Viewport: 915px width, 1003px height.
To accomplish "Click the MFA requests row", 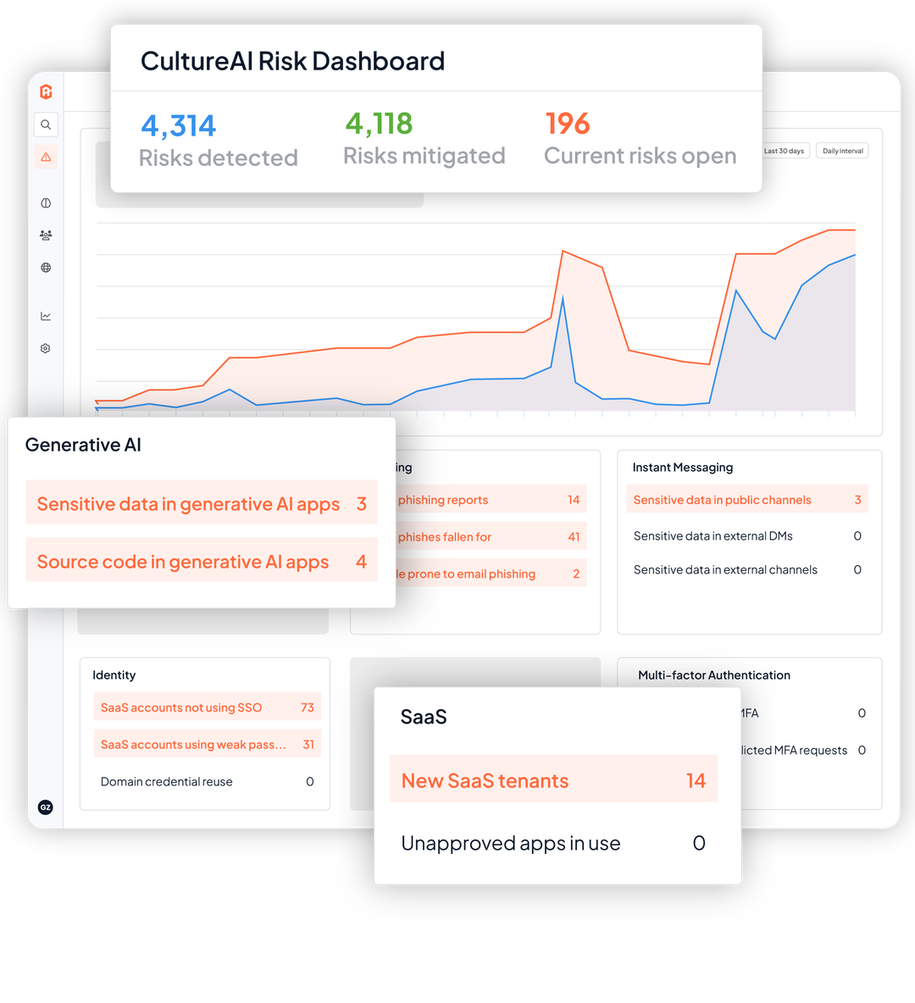I will point(804,750).
